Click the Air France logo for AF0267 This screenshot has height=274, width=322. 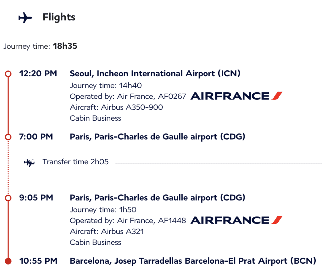(236, 96)
